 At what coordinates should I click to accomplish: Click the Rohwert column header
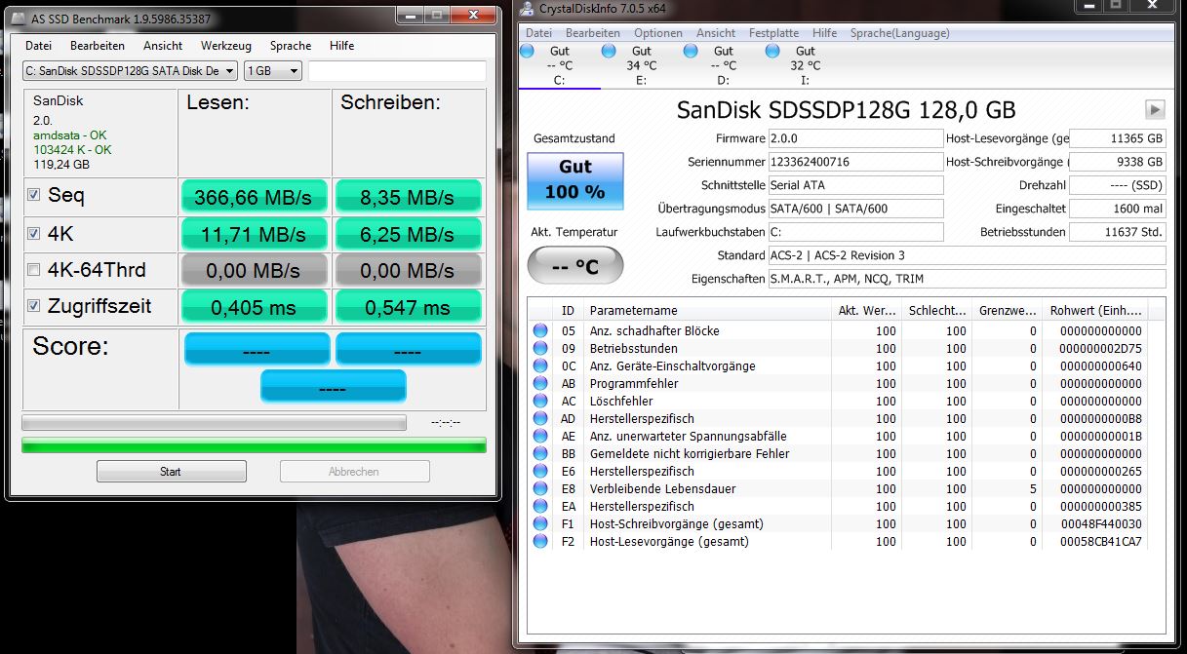coord(1094,311)
